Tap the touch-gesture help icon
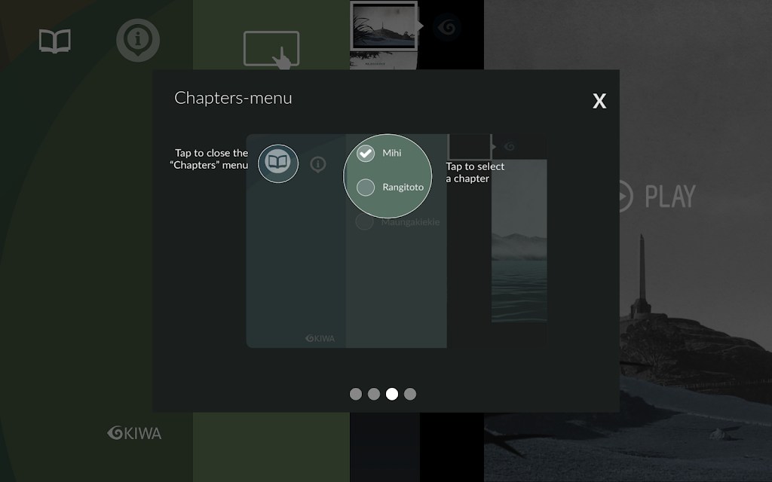 point(271,50)
